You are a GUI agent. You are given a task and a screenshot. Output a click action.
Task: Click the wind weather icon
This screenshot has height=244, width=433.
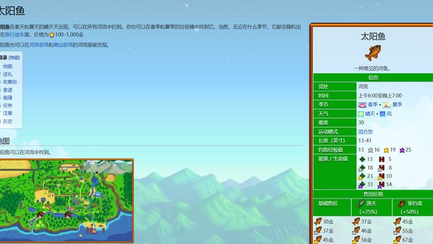(382, 114)
